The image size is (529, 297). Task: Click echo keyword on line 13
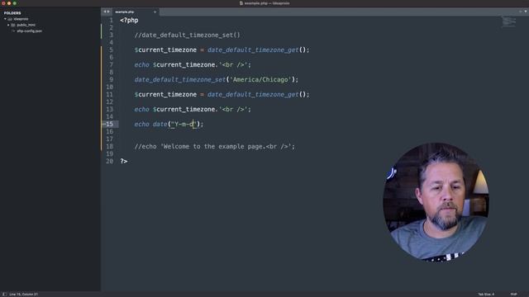coord(141,110)
